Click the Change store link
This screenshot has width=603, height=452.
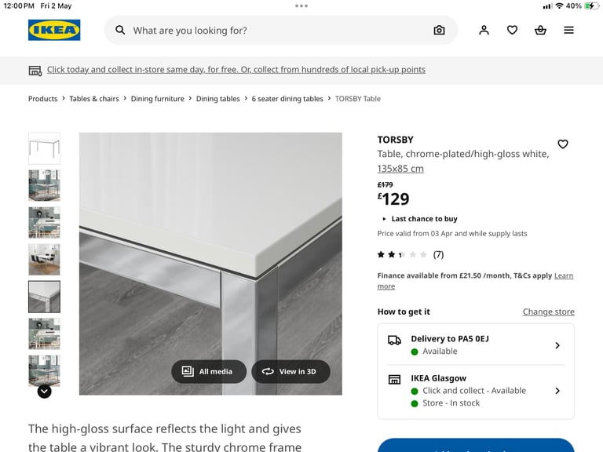548,312
